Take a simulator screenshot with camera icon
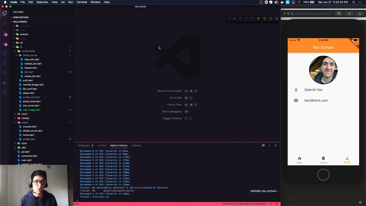Viewport: 366px width, 206px height. click(x=339, y=14)
